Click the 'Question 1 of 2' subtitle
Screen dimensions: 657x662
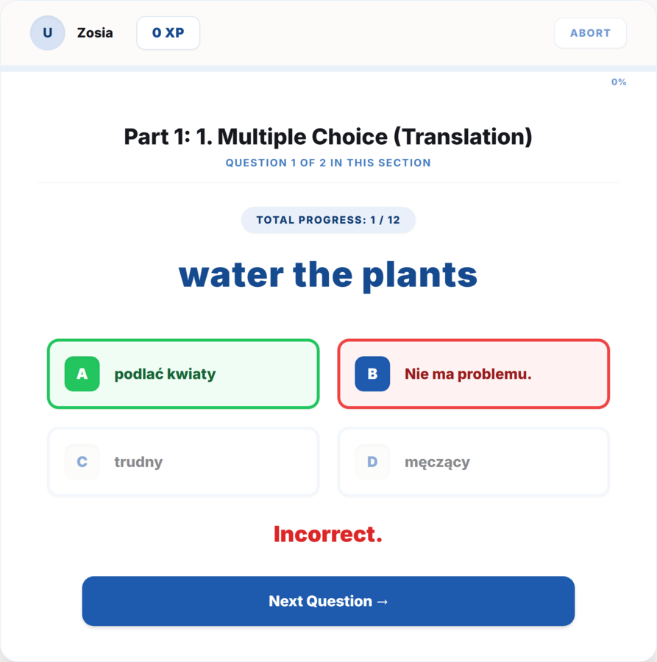click(328, 163)
